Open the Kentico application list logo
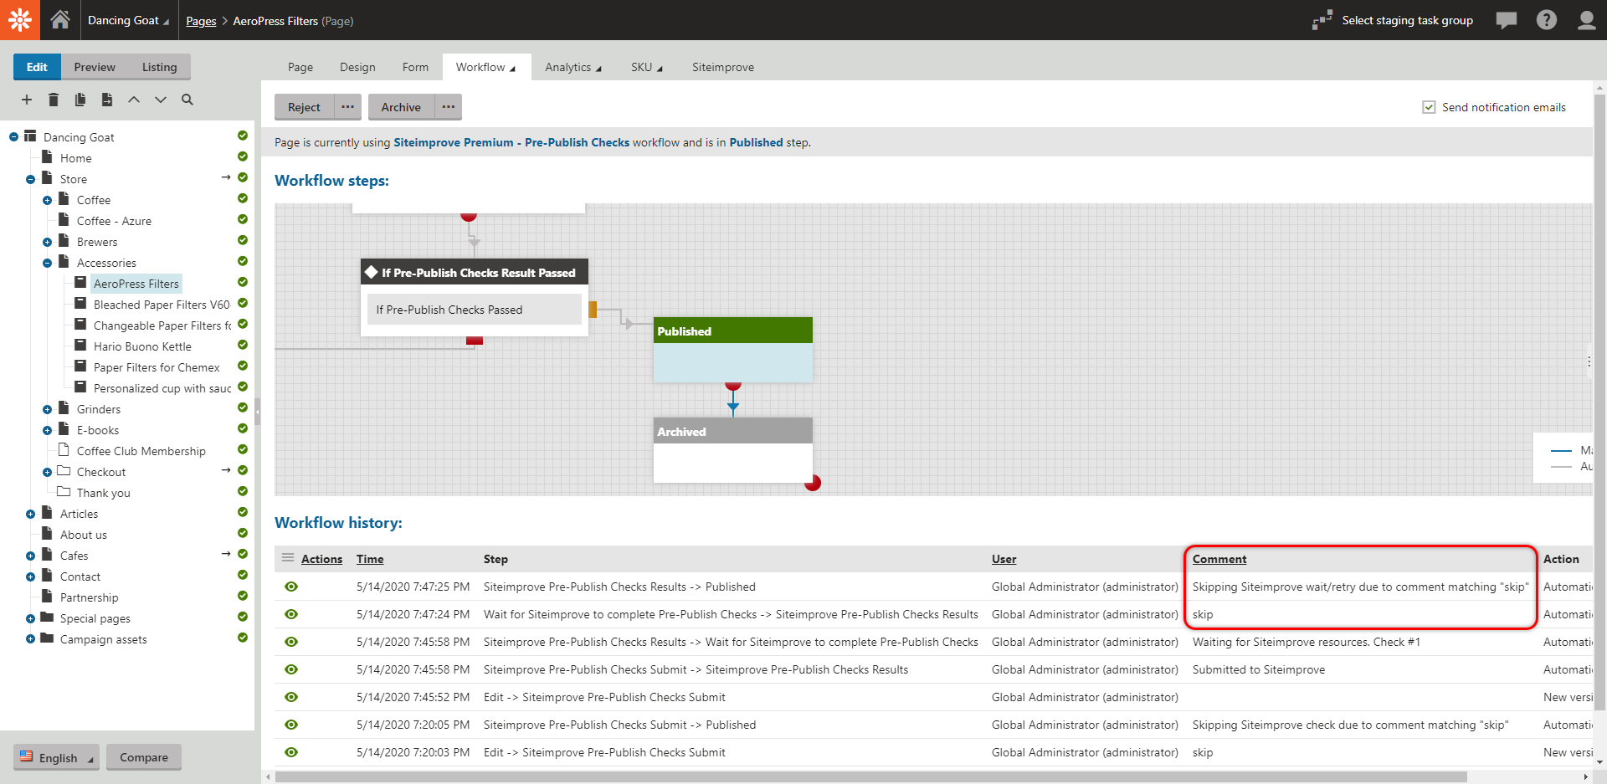The width and height of the screenshot is (1607, 784). tap(20, 20)
